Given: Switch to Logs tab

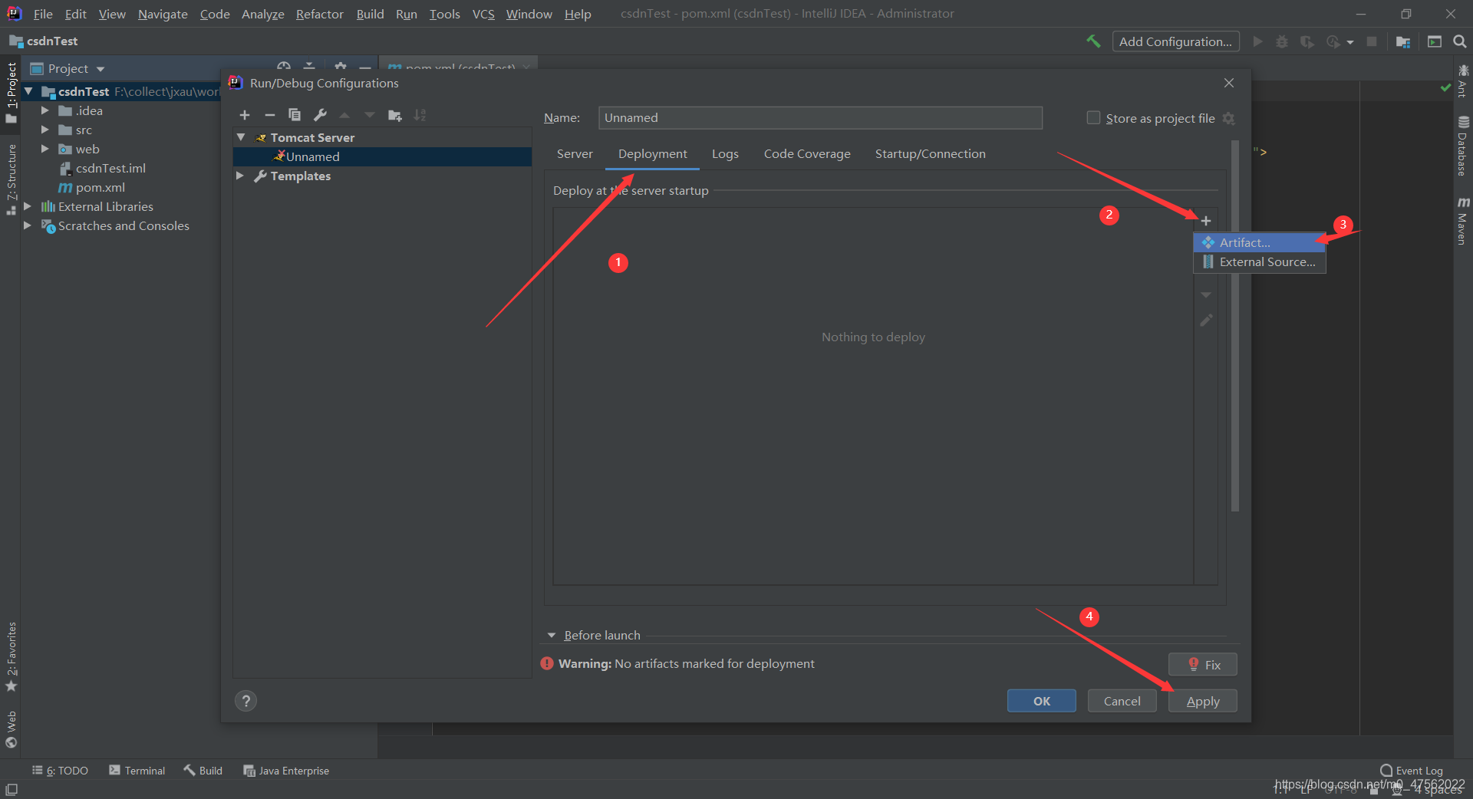Looking at the screenshot, I should [x=725, y=153].
